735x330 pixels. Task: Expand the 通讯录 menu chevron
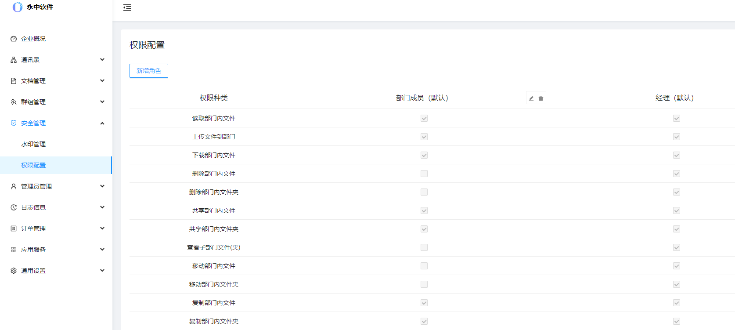pos(102,60)
